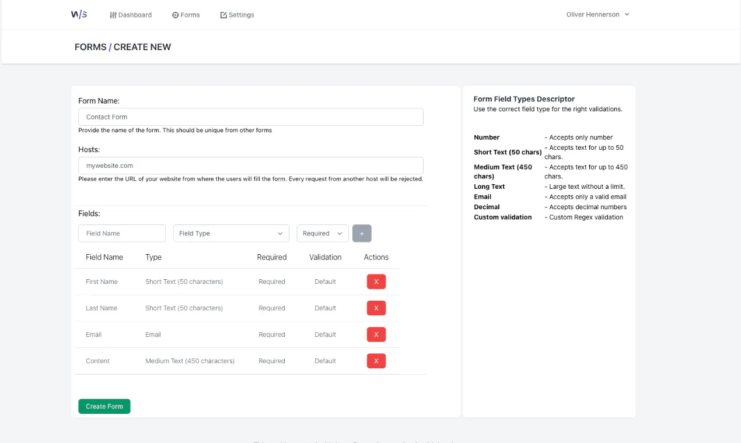
Task: Delete the Content field row
Action: (376, 361)
